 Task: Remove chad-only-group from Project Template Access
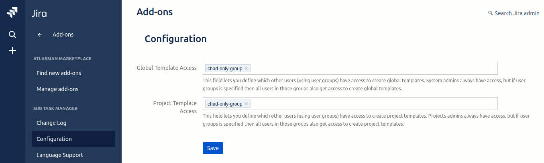click(247, 104)
